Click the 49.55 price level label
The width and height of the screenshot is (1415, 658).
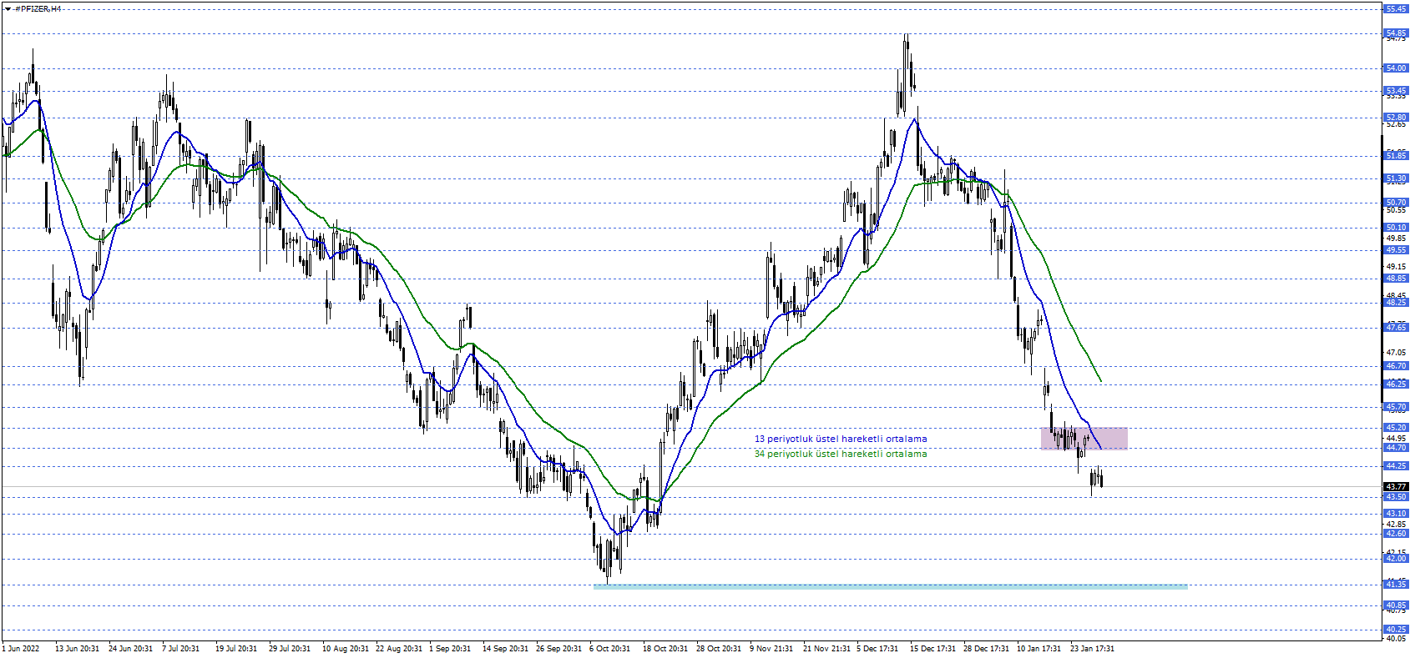(1395, 250)
